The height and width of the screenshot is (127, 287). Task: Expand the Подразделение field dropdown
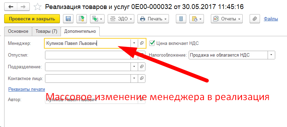(134, 67)
